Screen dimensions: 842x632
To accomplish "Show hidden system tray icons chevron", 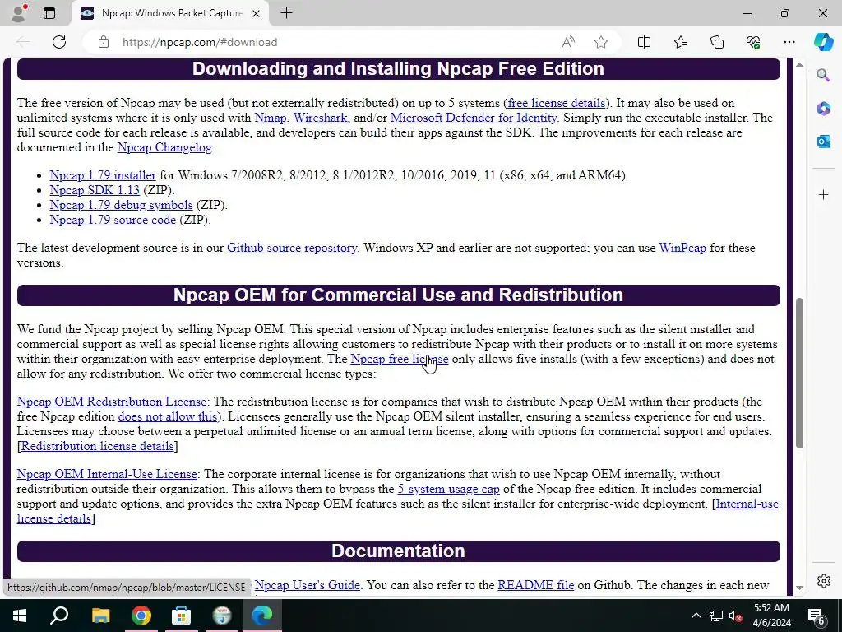I will tap(696, 616).
